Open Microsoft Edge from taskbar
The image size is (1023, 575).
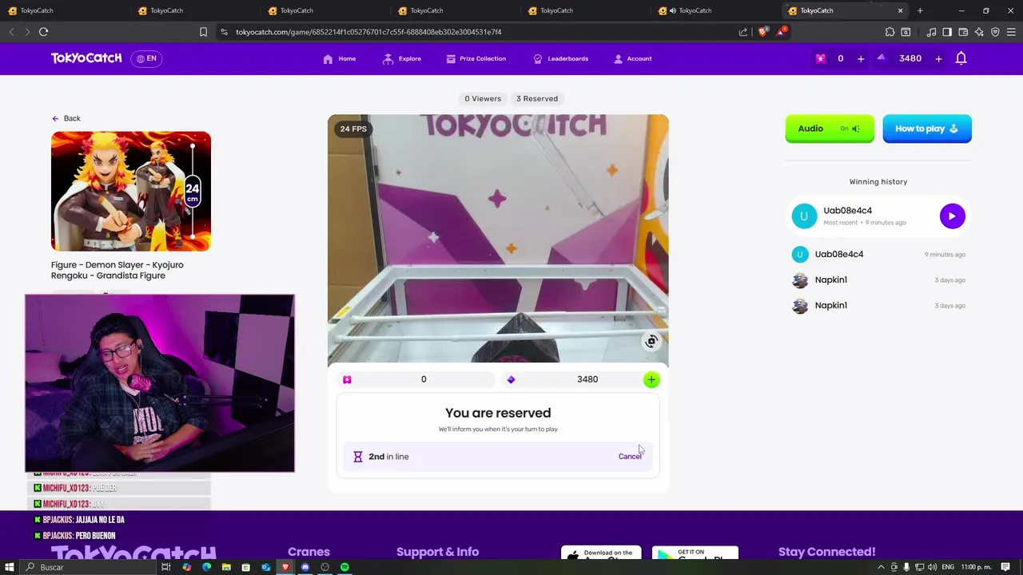tap(206, 567)
